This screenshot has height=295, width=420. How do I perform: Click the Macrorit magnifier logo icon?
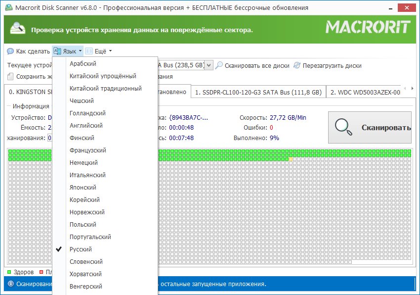pos(18,28)
